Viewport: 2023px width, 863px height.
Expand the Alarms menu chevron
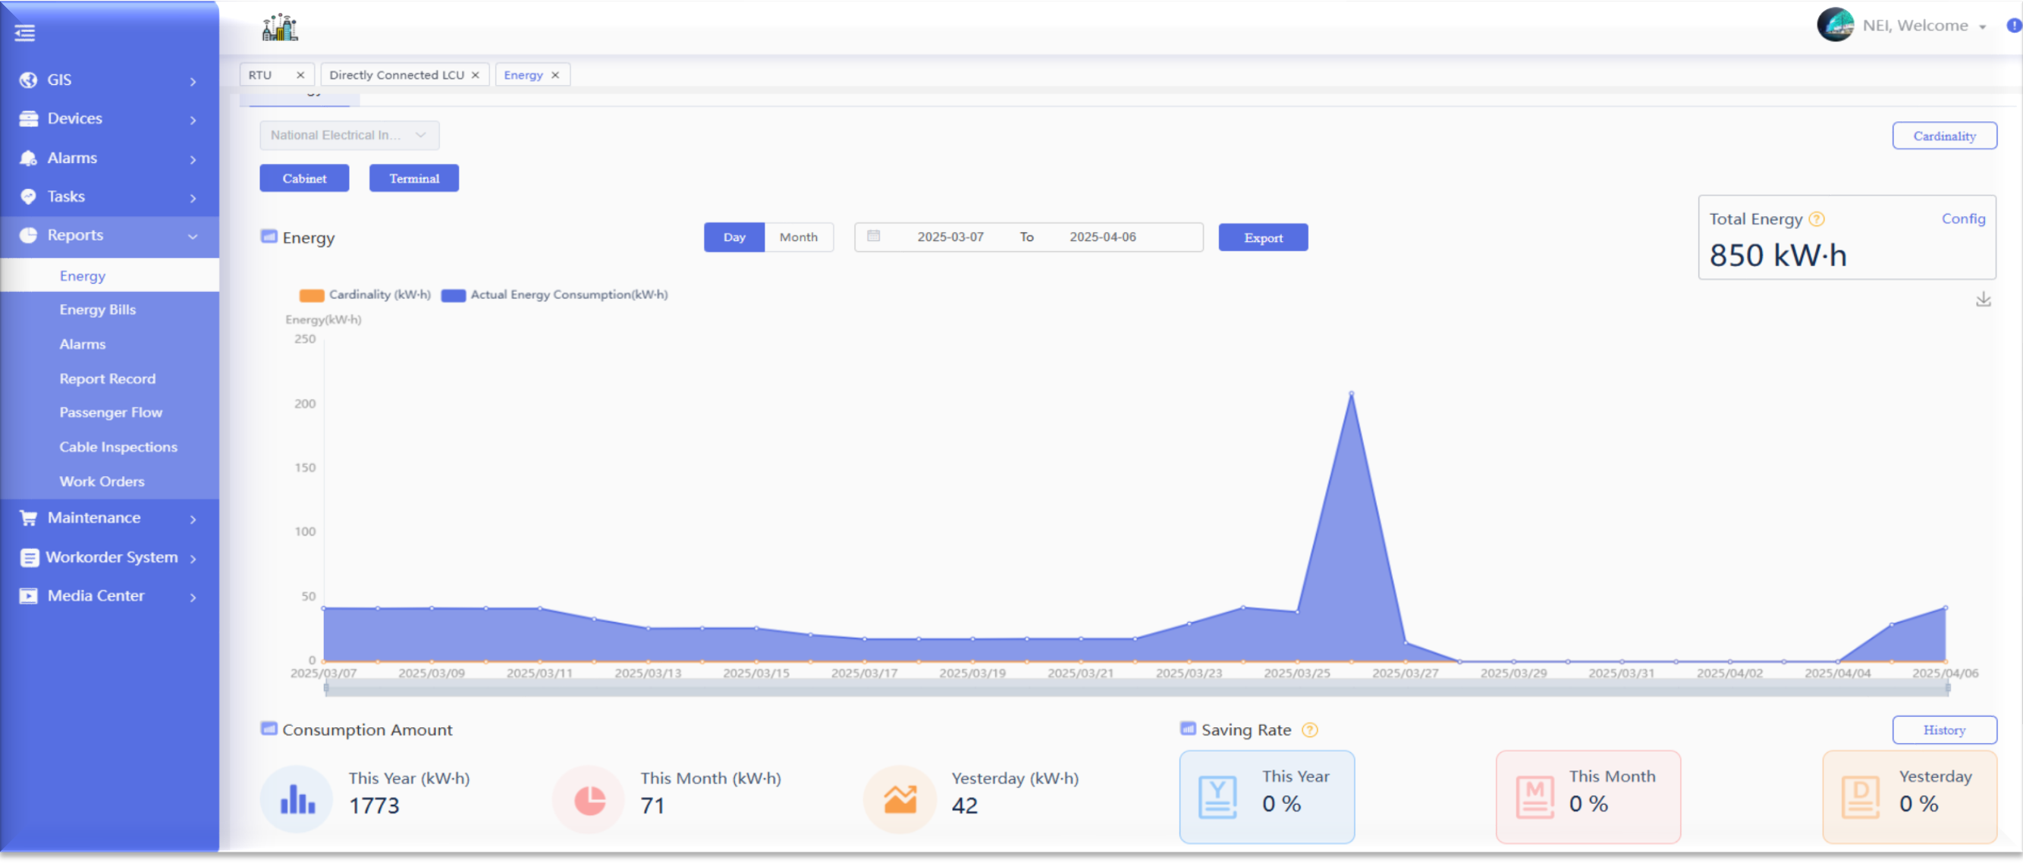click(193, 158)
